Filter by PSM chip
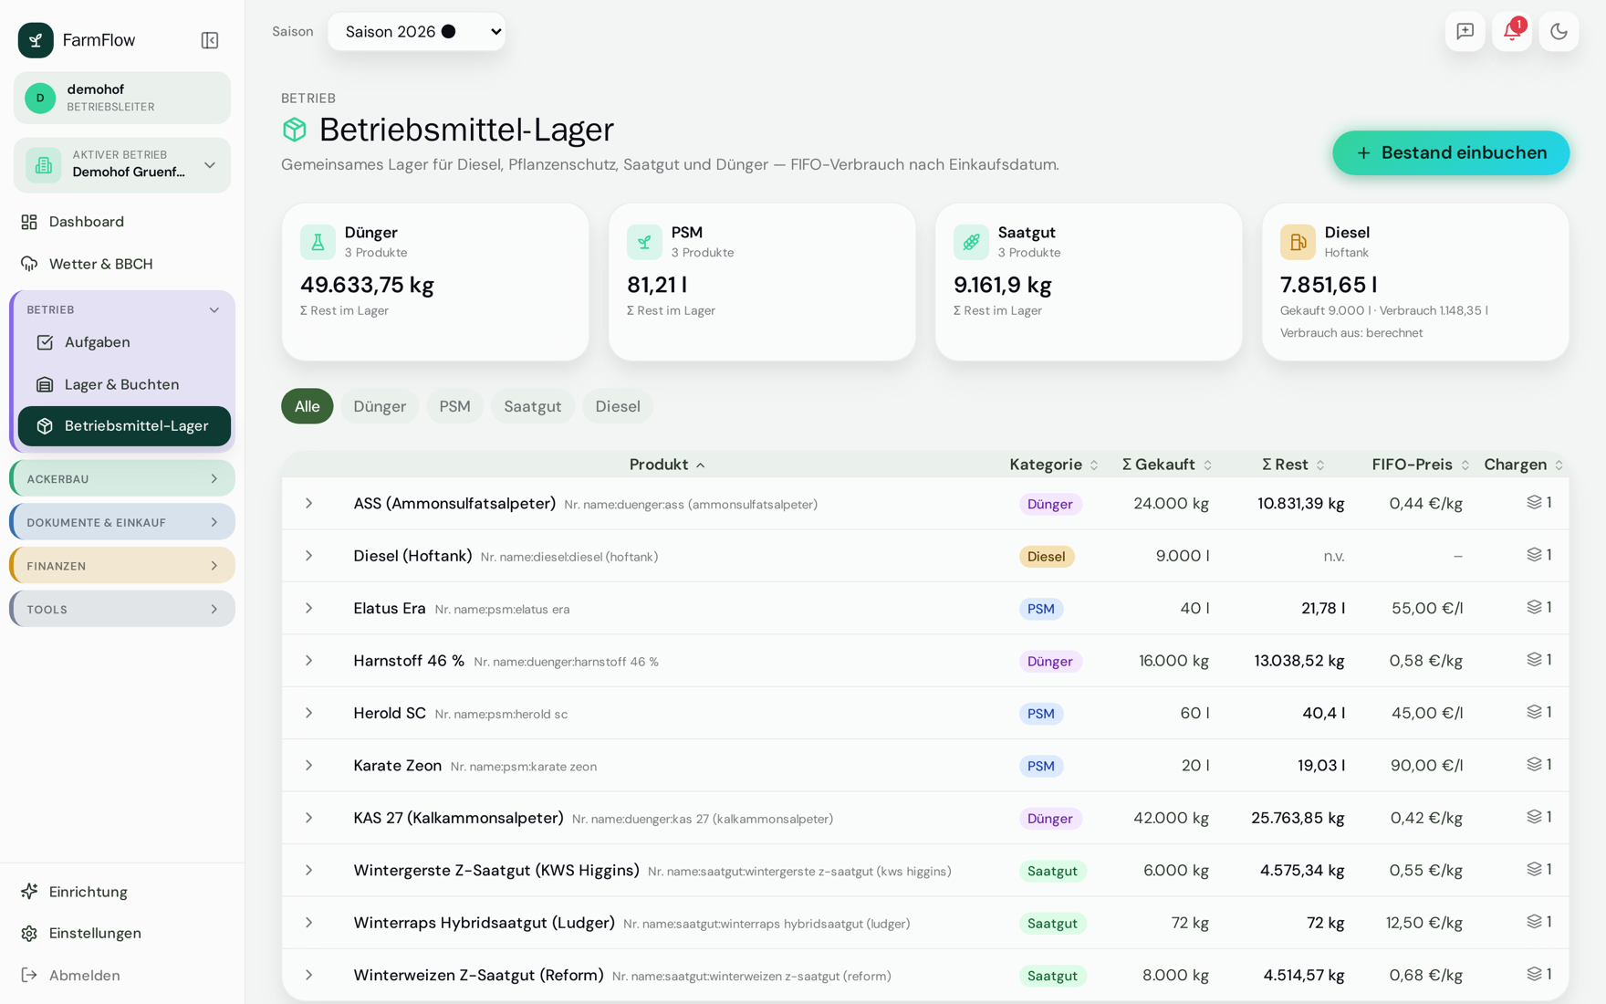The height and width of the screenshot is (1004, 1606). [x=454, y=406]
